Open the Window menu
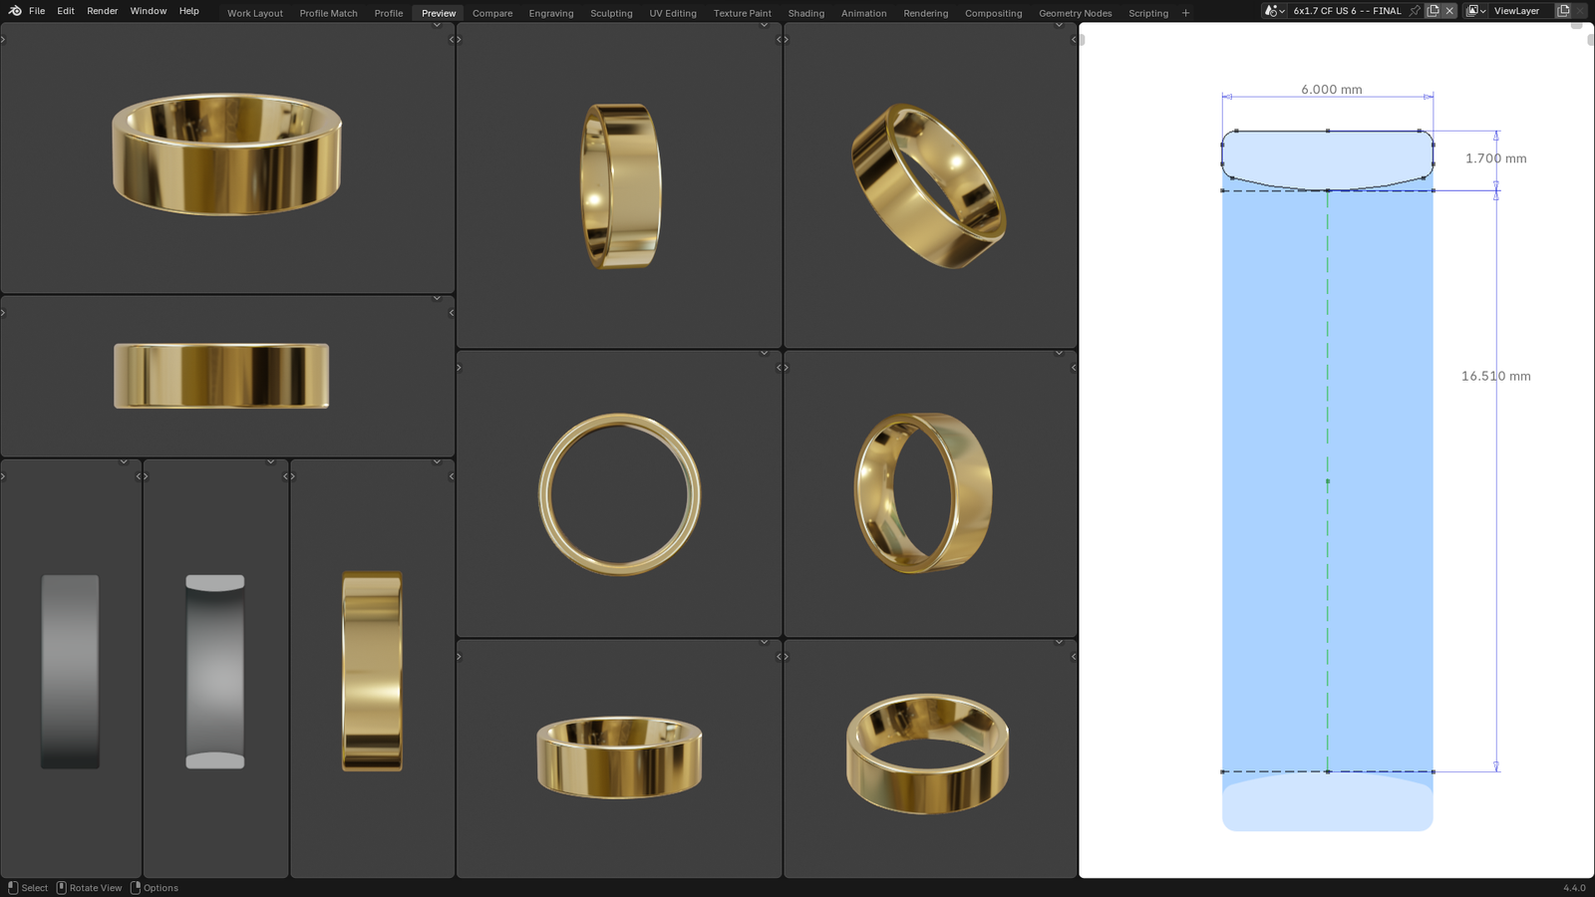Image resolution: width=1595 pixels, height=897 pixels. [149, 11]
